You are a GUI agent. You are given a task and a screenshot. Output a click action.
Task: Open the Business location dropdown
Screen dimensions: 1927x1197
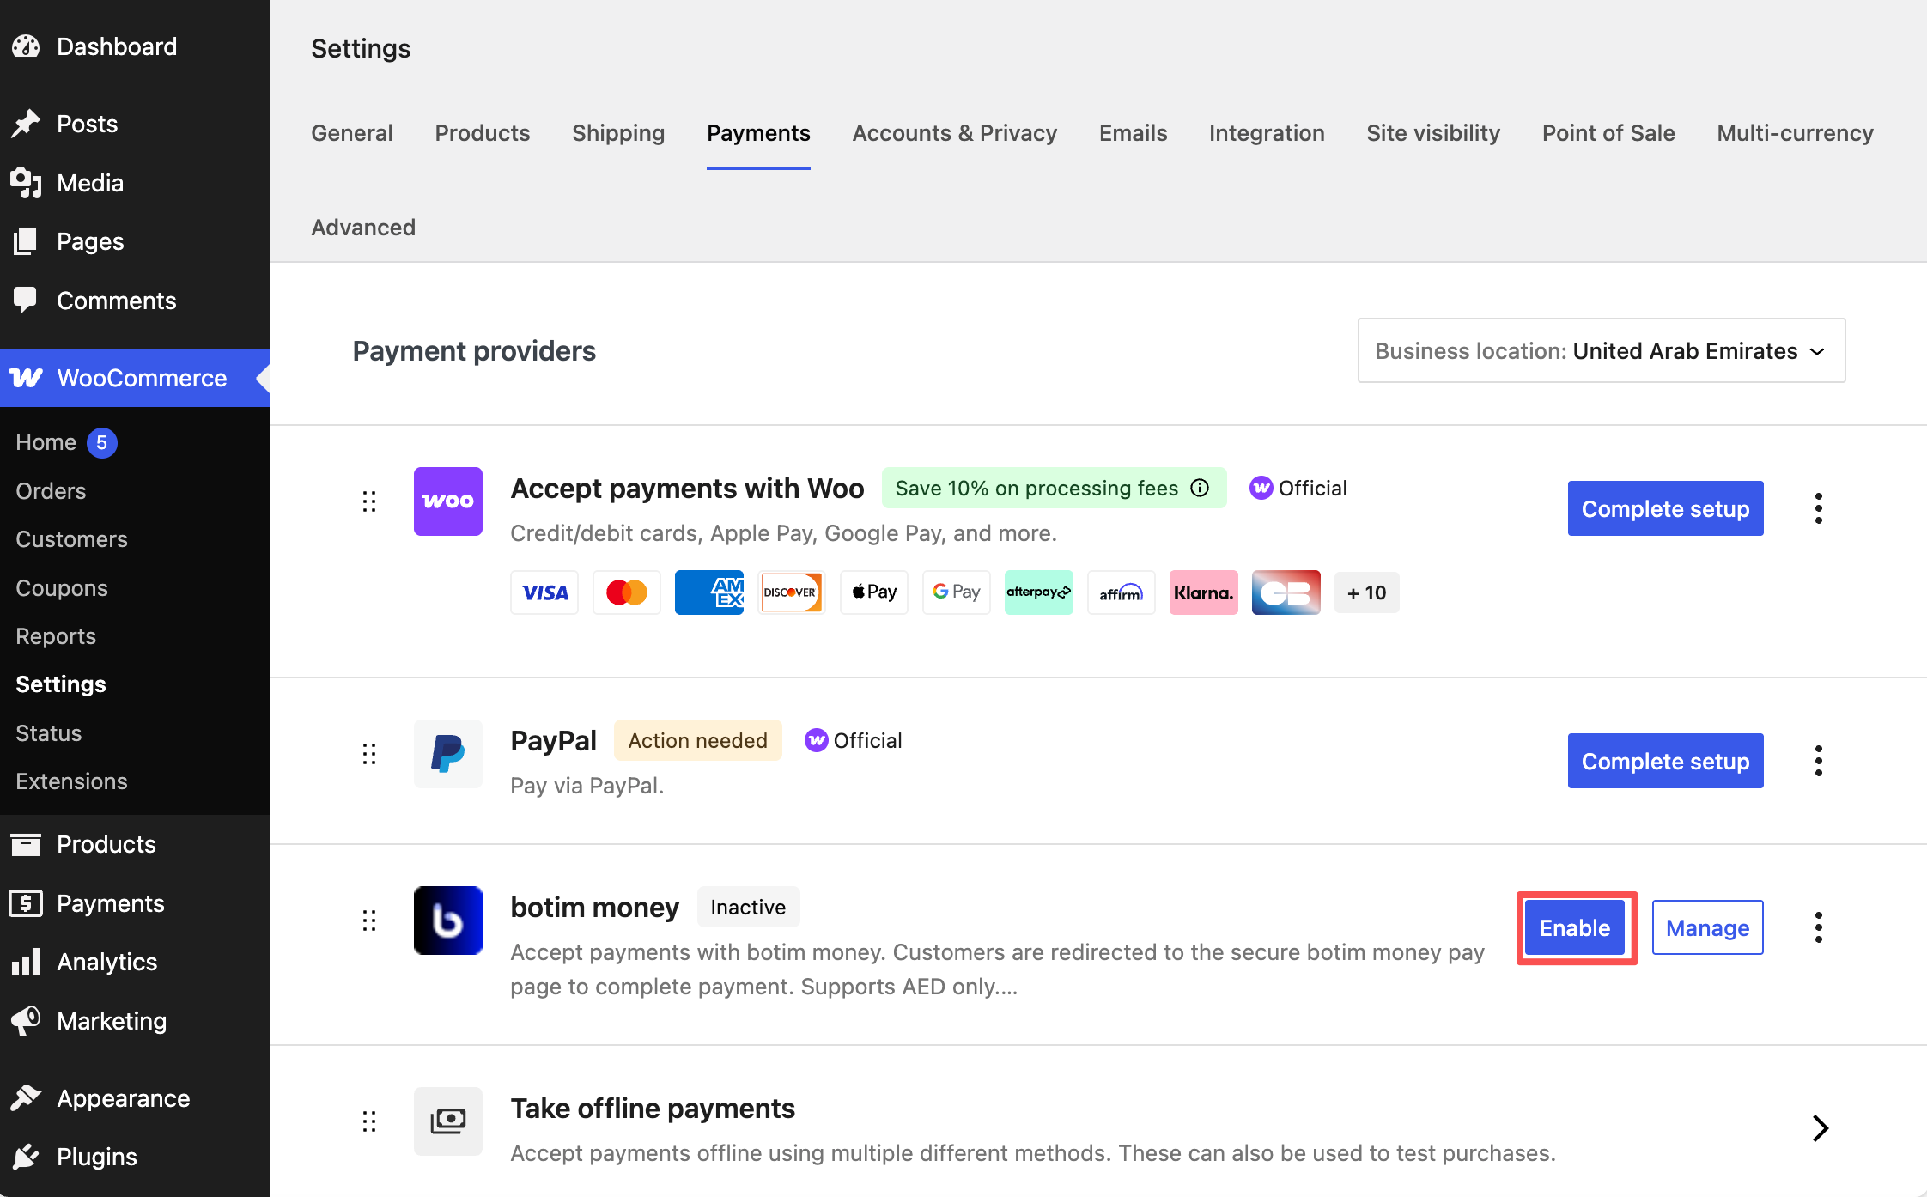[x=1602, y=350]
